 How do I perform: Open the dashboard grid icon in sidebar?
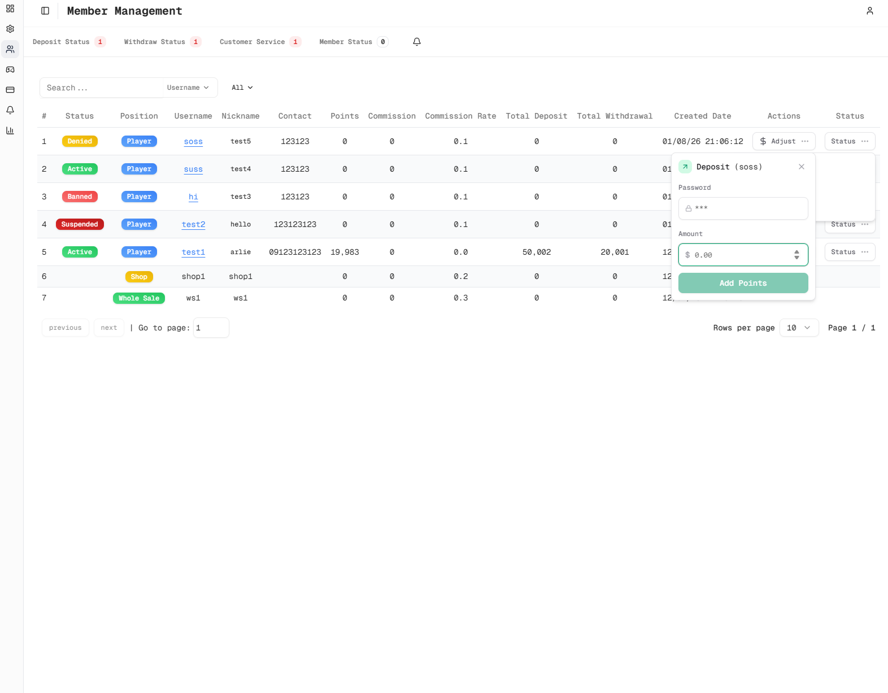tap(10, 8)
